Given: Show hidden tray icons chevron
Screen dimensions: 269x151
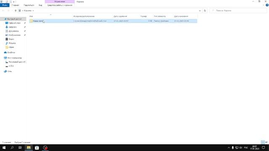Looking at the screenshot, I should 229,148.
